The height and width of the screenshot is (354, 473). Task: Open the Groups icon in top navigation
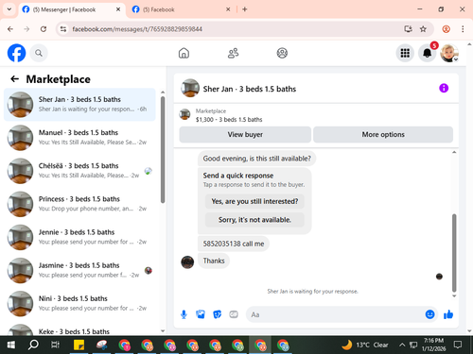(282, 53)
